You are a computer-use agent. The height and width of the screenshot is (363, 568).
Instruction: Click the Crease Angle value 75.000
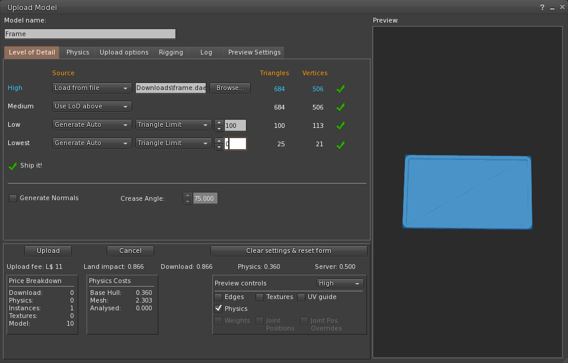205,198
